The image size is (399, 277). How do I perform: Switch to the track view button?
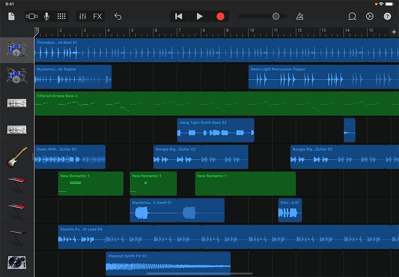point(32,16)
